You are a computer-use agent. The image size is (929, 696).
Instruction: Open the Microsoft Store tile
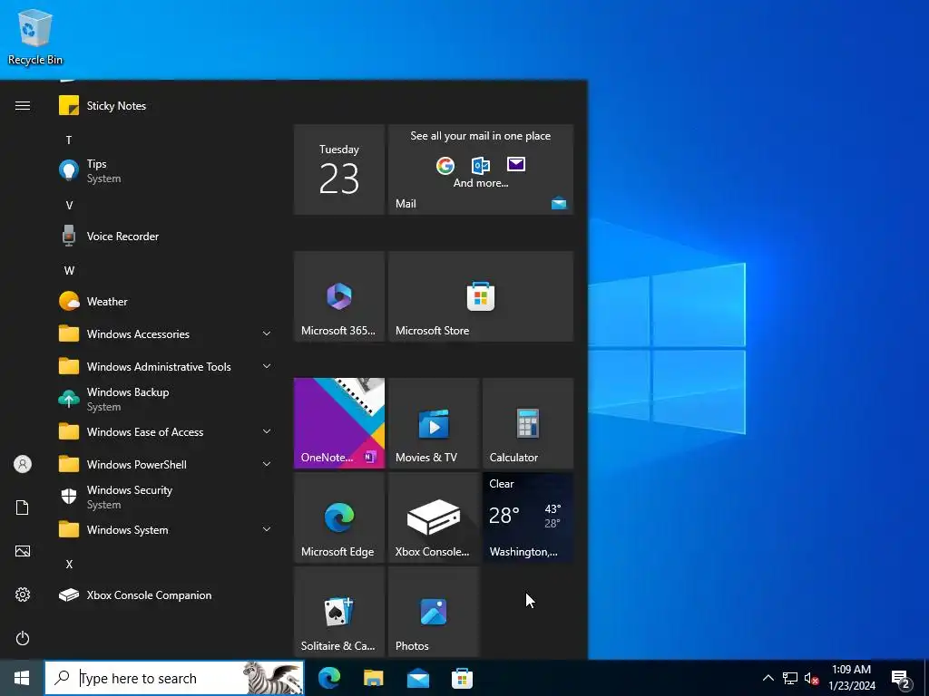[481, 296]
